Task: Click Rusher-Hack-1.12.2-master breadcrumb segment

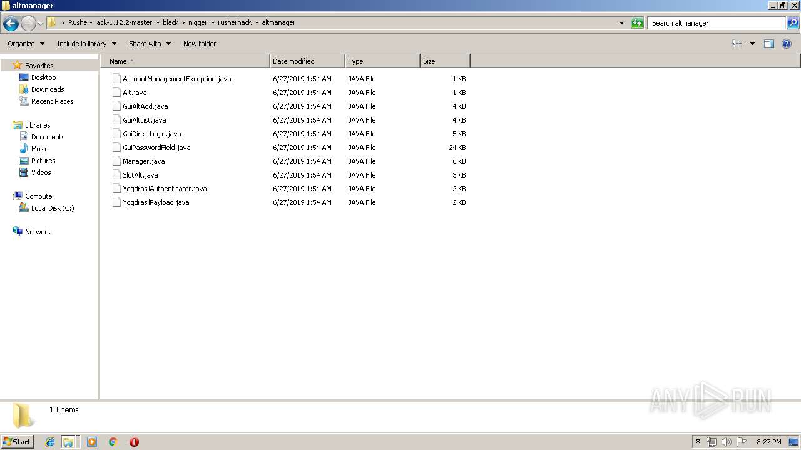Action: click(110, 22)
